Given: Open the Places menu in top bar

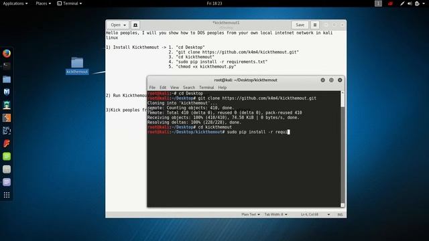Looking at the screenshot, I should point(43,3).
